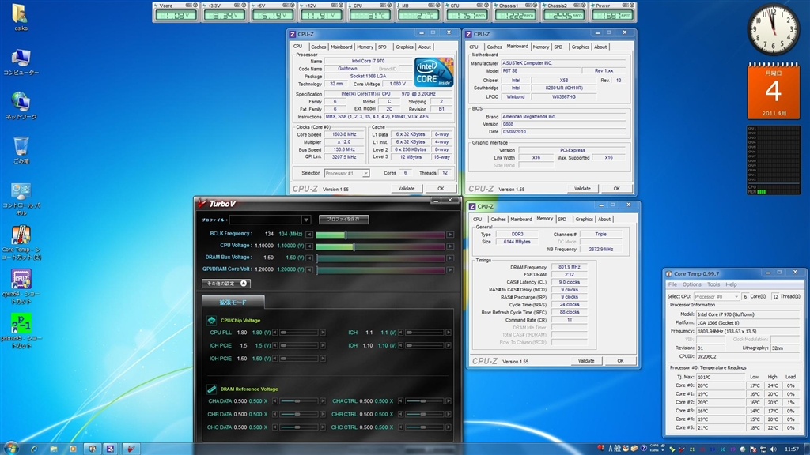Open Windows Media Player from the taskbar

(x=73, y=449)
